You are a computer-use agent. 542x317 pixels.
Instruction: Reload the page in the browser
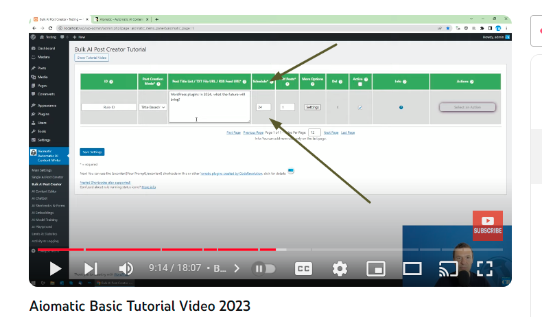tap(51, 28)
